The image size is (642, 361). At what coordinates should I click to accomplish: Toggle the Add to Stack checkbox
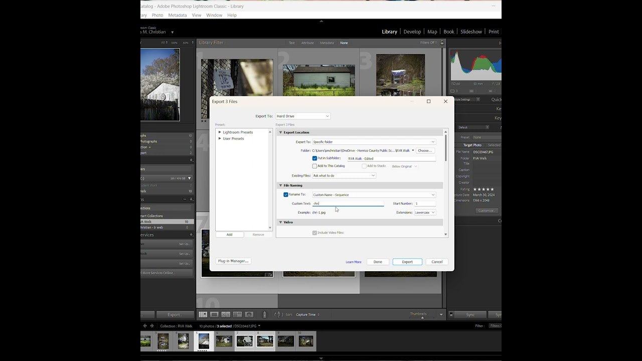[x=364, y=166]
